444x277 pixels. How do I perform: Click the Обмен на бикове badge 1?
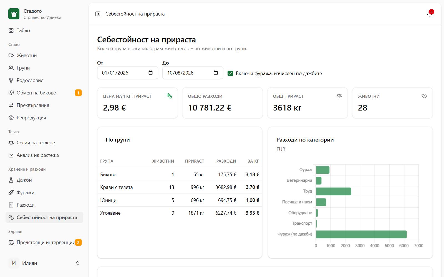[78, 93]
